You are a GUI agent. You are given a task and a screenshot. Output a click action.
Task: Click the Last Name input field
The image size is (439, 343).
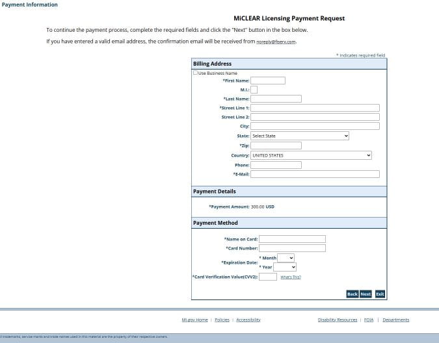(276, 99)
